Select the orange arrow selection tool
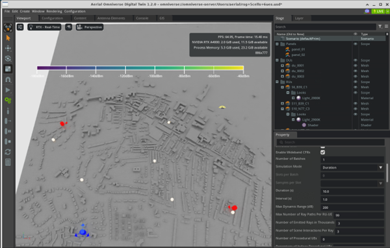390x248 pixels. 8,38
